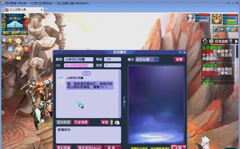Click the 加为好友 add friend button
This screenshot has height=149, width=240.
[64, 122]
